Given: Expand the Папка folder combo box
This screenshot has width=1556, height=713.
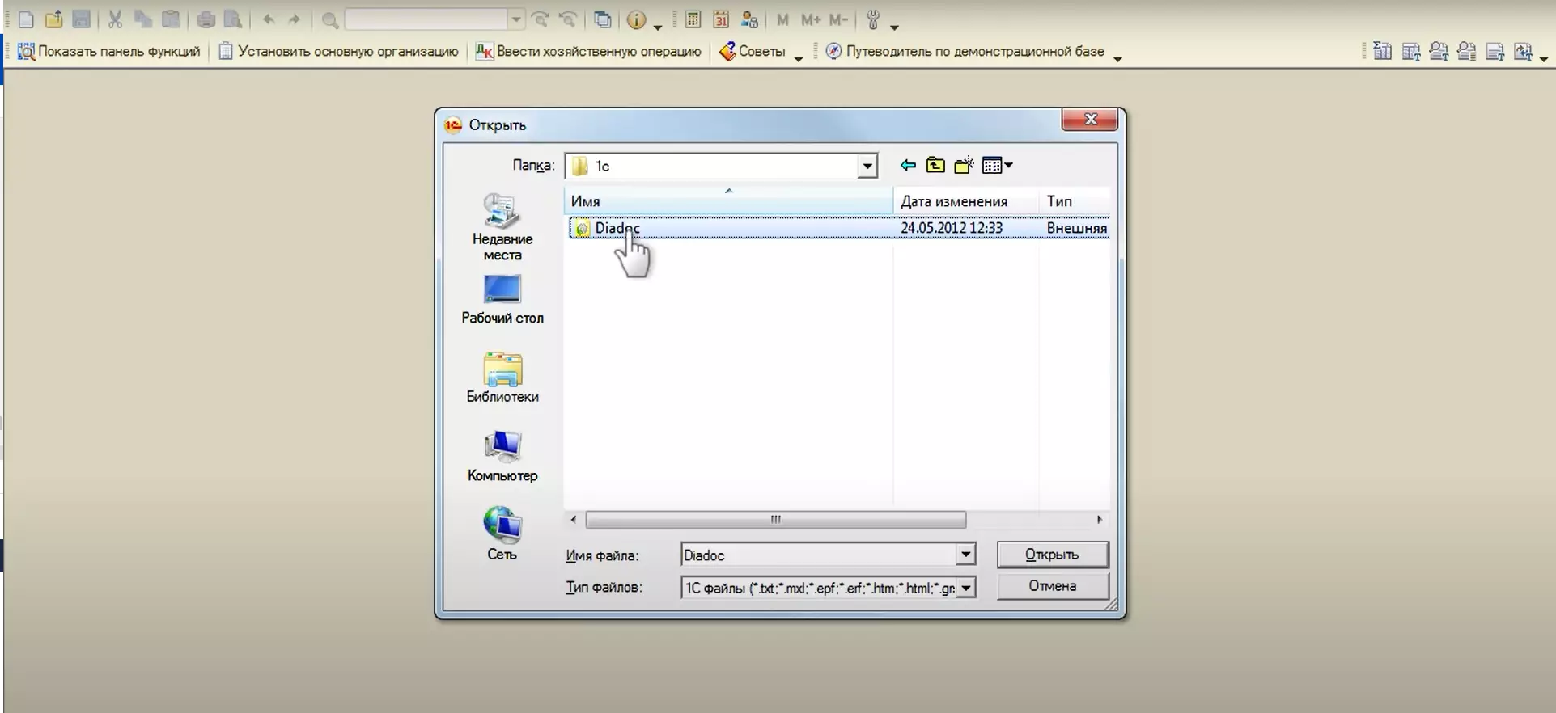Looking at the screenshot, I should [867, 166].
